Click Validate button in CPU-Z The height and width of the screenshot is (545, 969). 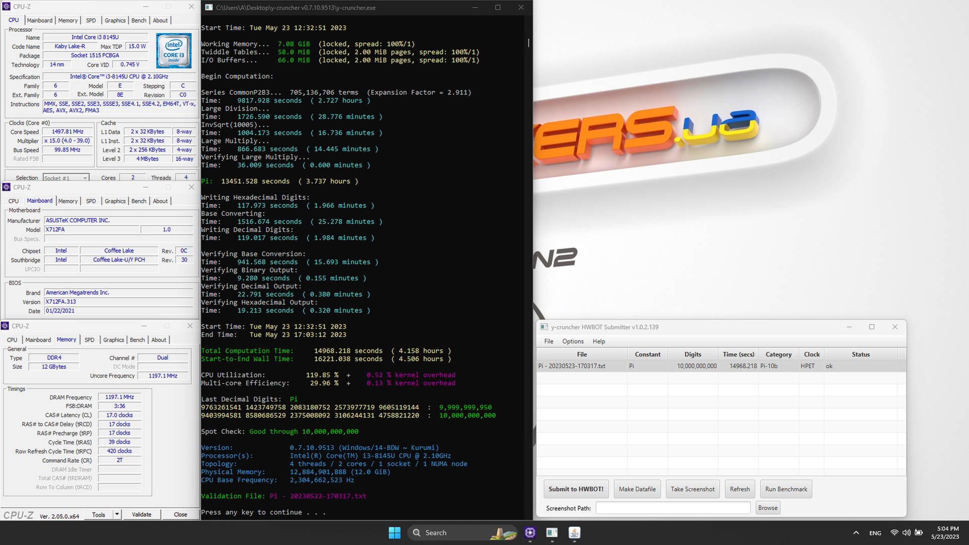click(x=141, y=514)
